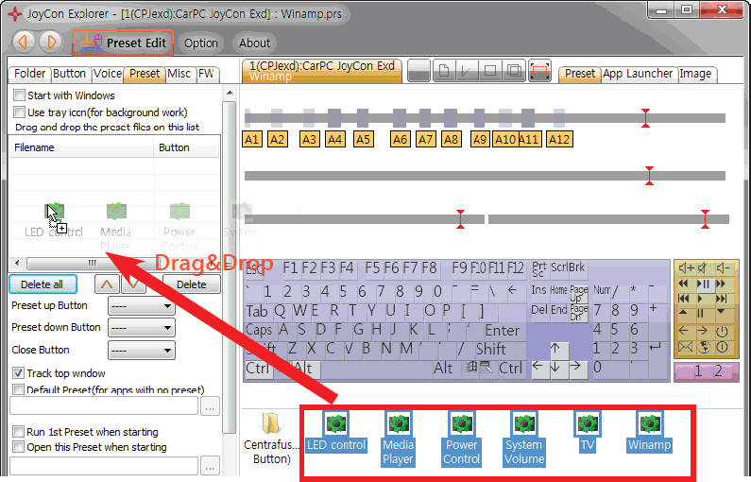Click the Delete all button

[x=43, y=284]
